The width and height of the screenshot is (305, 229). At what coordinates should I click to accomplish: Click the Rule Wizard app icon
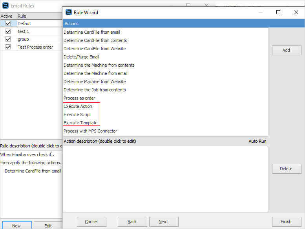point(69,12)
